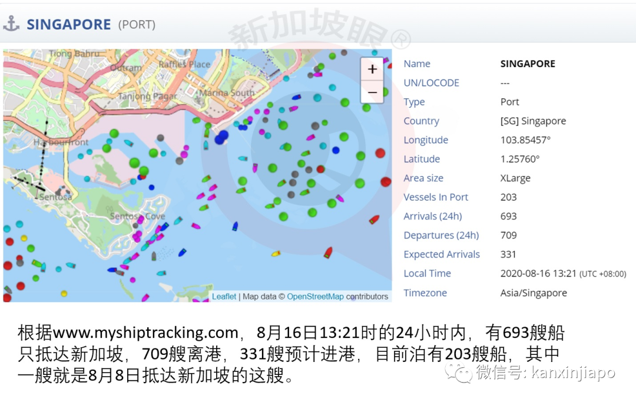Open the OpenStreetMap contributors link

coord(316,297)
